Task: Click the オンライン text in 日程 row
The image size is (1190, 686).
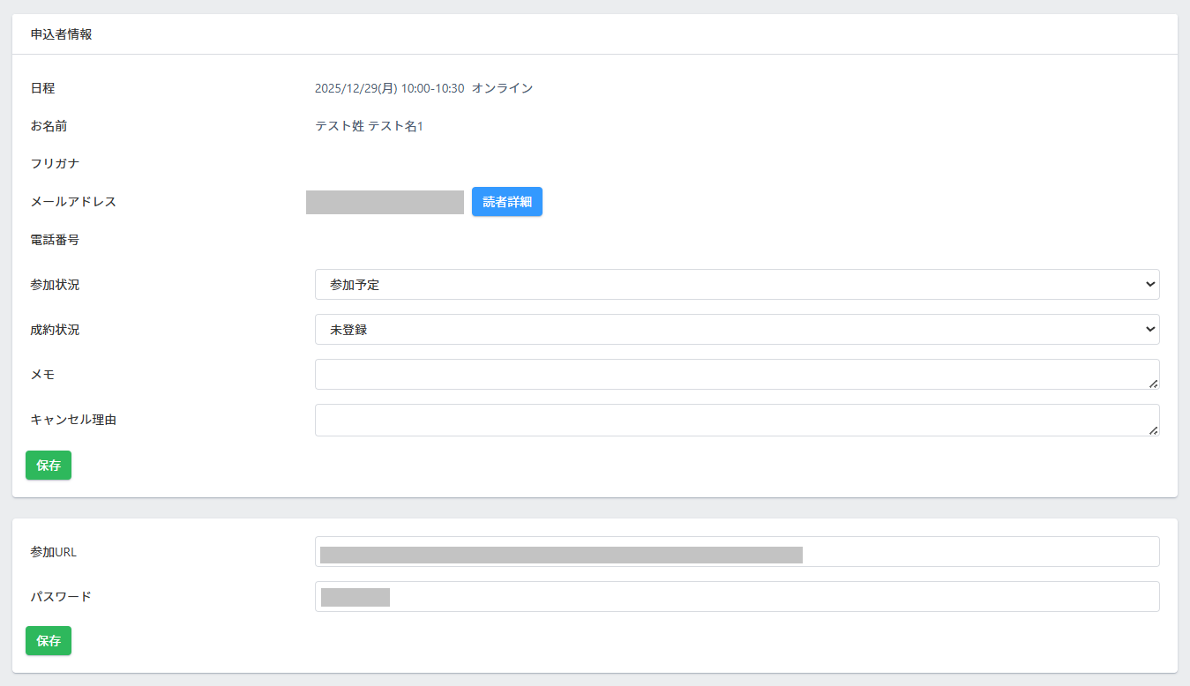Action: tap(502, 88)
